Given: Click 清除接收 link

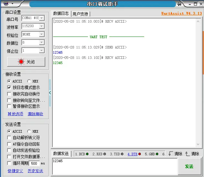Looking at the screenshot, I should [35, 114].
